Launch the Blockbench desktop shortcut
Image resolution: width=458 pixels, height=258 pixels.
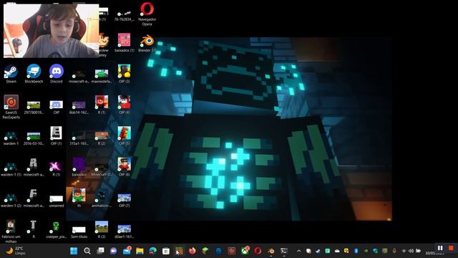34,74
